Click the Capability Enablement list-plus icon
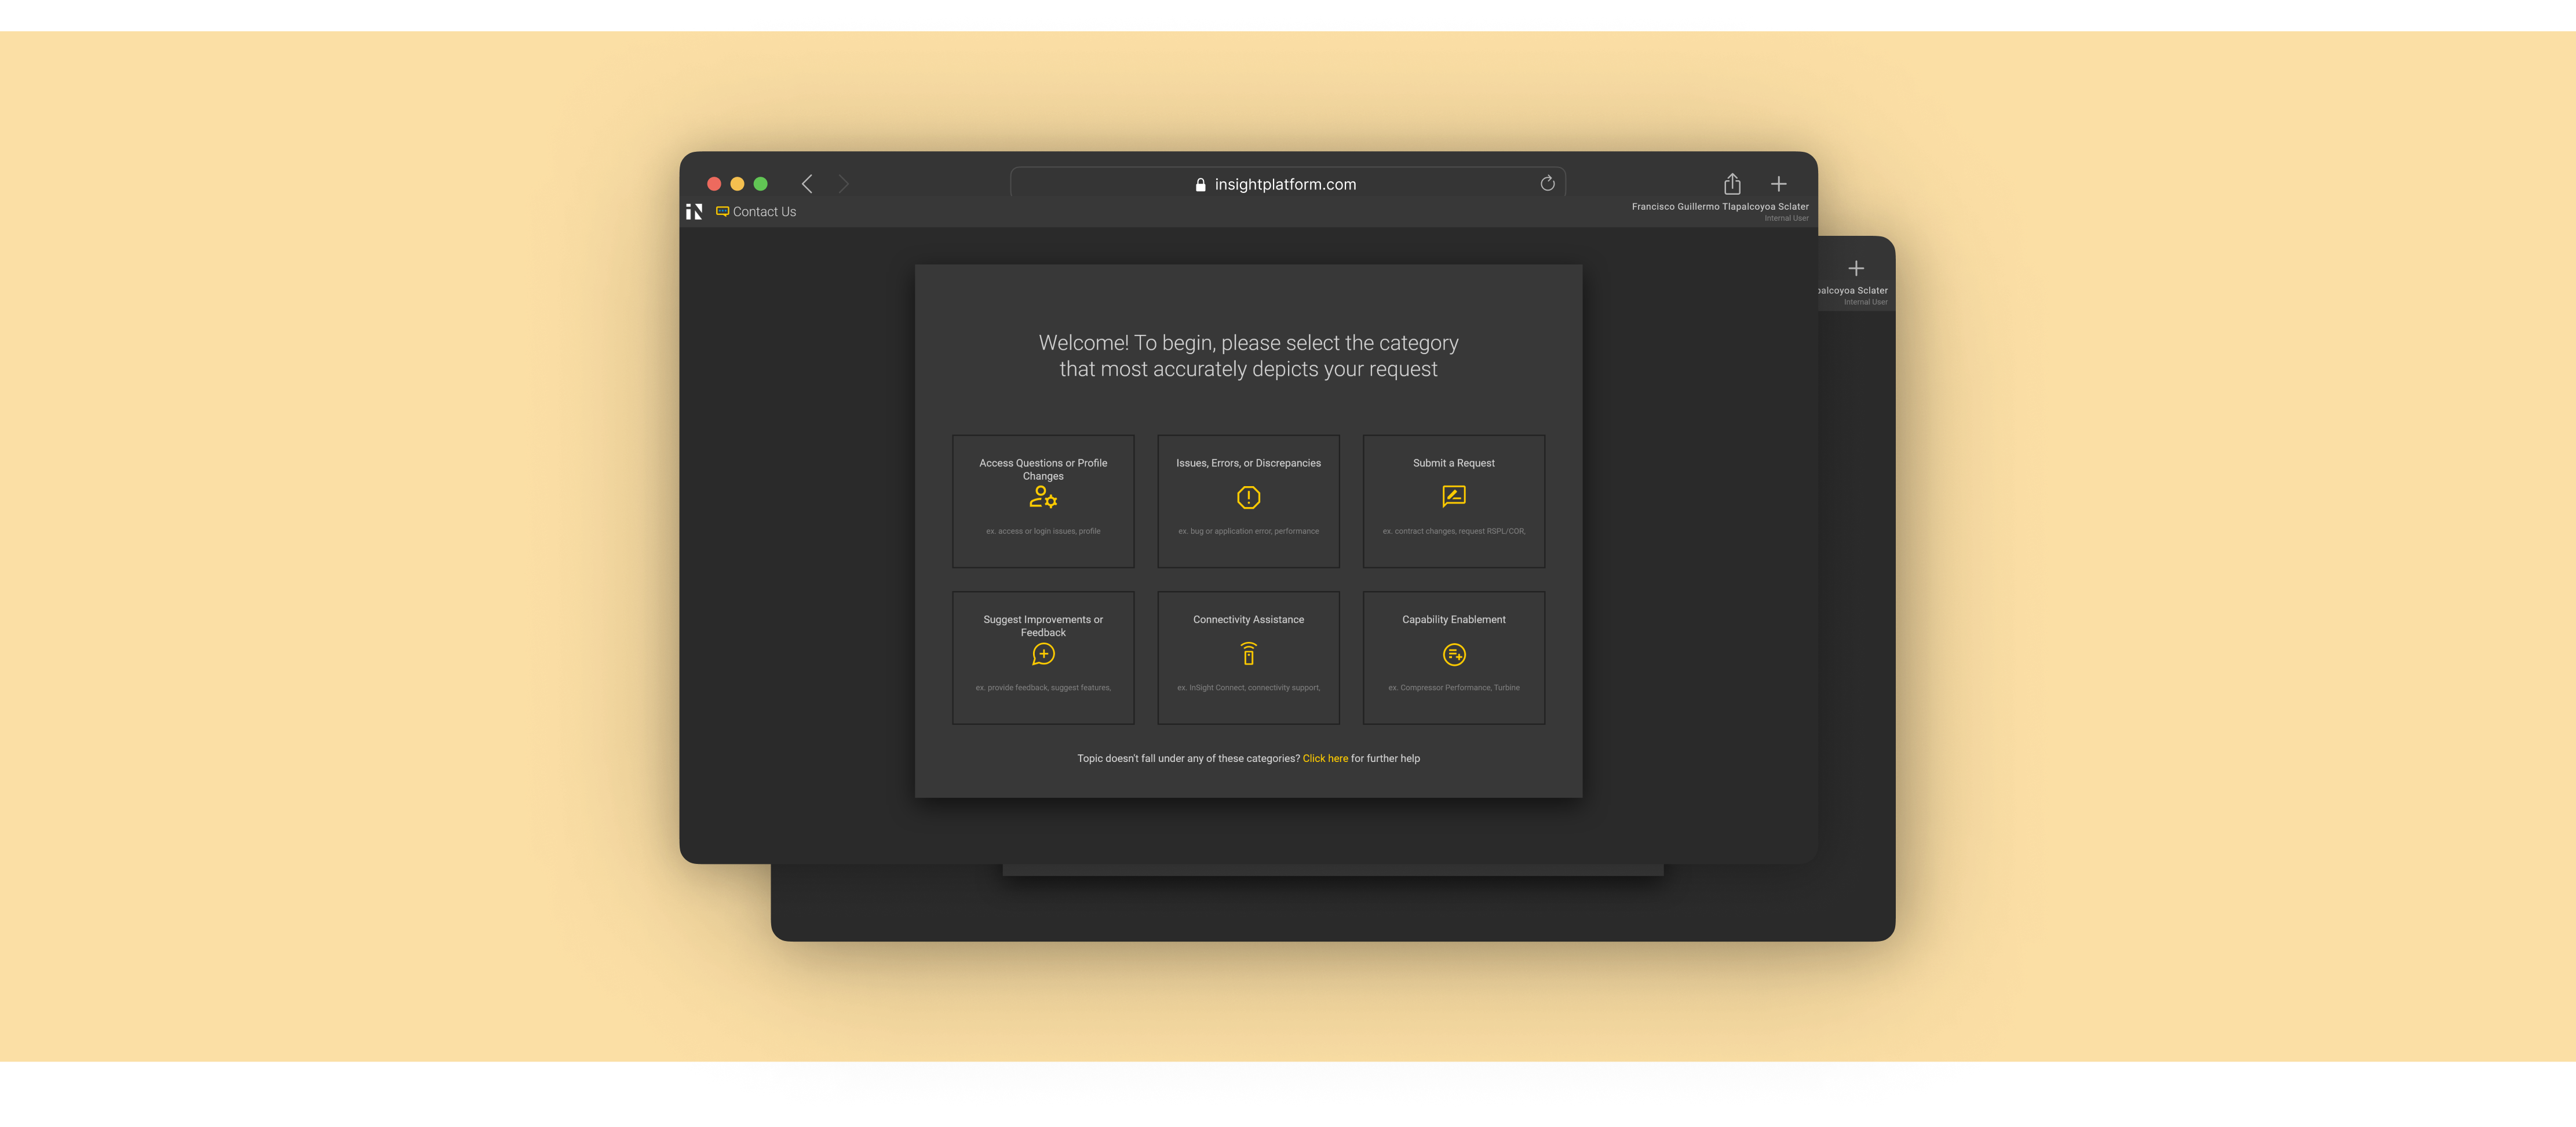This screenshot has width=2576, height=1127. pyautogui.click(x=1454, y=655)
